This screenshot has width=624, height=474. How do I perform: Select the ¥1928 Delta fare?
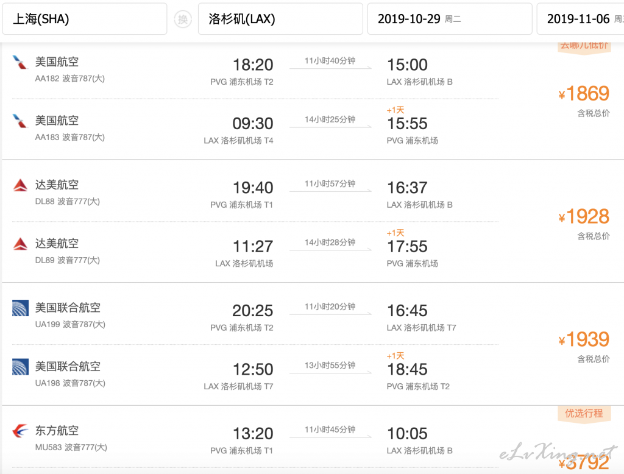tap(583, 217)
